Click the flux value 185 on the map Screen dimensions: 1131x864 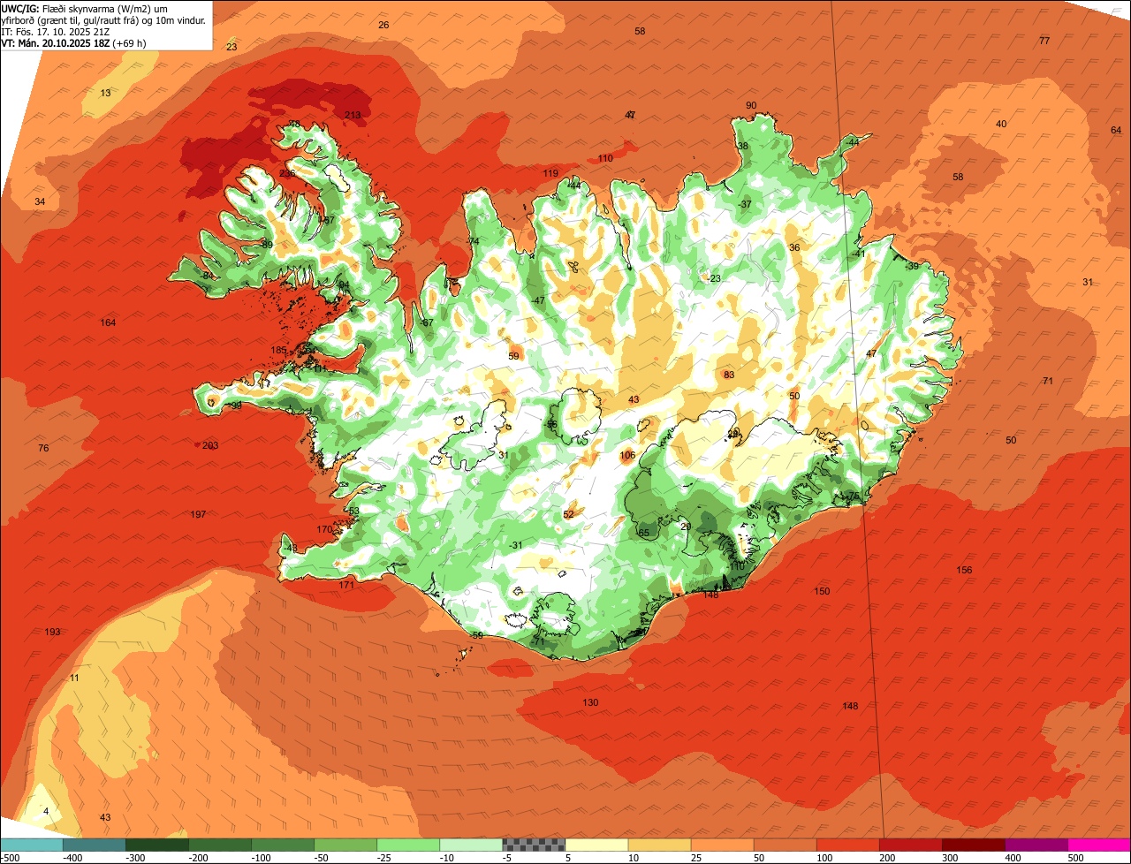pos(278,350)
